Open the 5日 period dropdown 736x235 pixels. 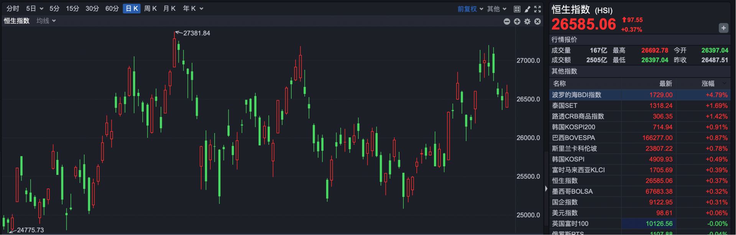(x=34, y=8)
